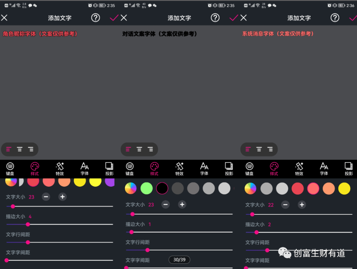
Task: Select 特效 effects icon in middle screen
Action: pyautogui.click(x=179, y=169)
